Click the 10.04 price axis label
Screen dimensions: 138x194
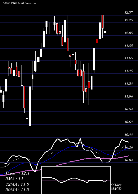(x=129, y=160)
